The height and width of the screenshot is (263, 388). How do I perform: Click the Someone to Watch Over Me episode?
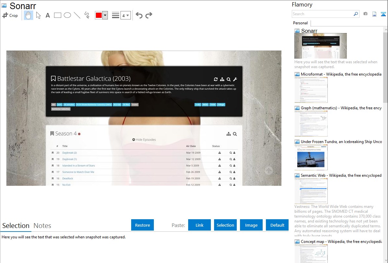(78, 172)
